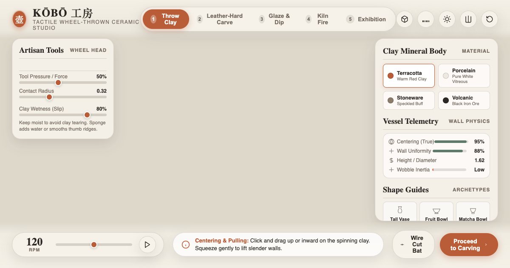Click the Height / Diameter icon
The width and height of the screenshot is (510, 268).
click(391, 160)
